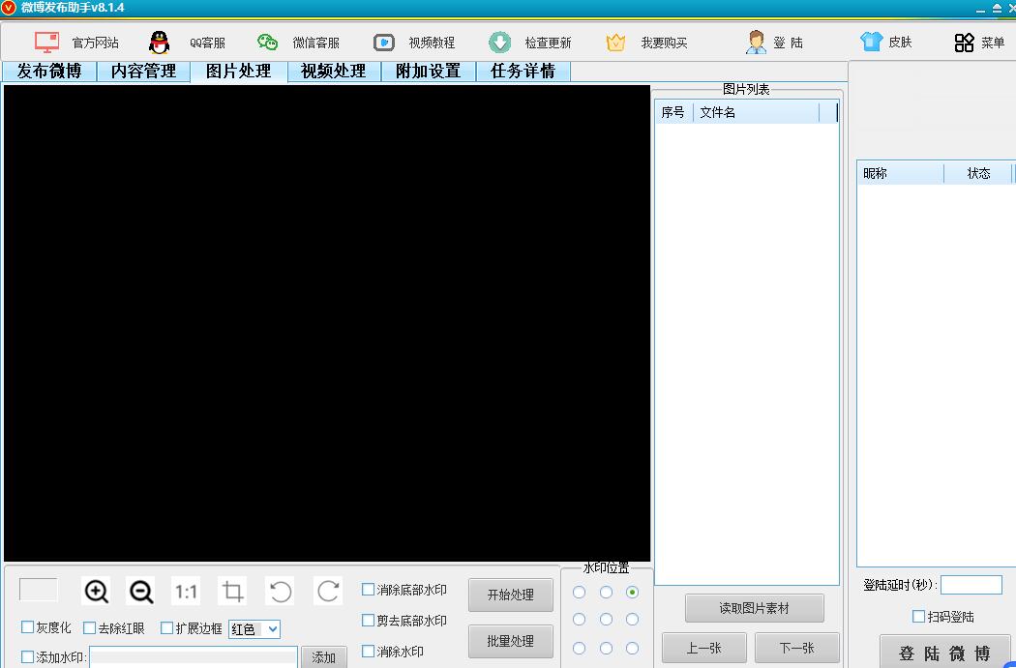Click the 开始处理 button

pos(511,595)
